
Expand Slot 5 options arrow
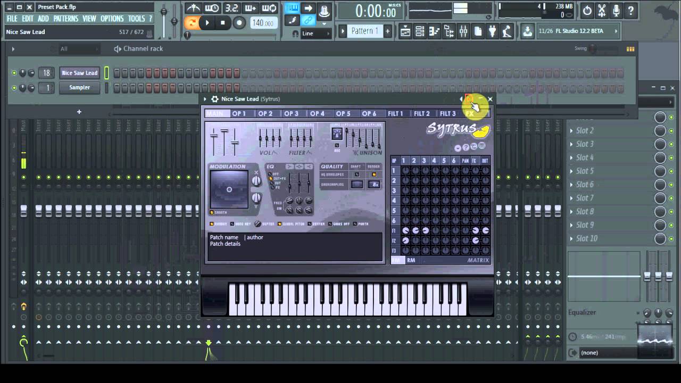point(572,171)
